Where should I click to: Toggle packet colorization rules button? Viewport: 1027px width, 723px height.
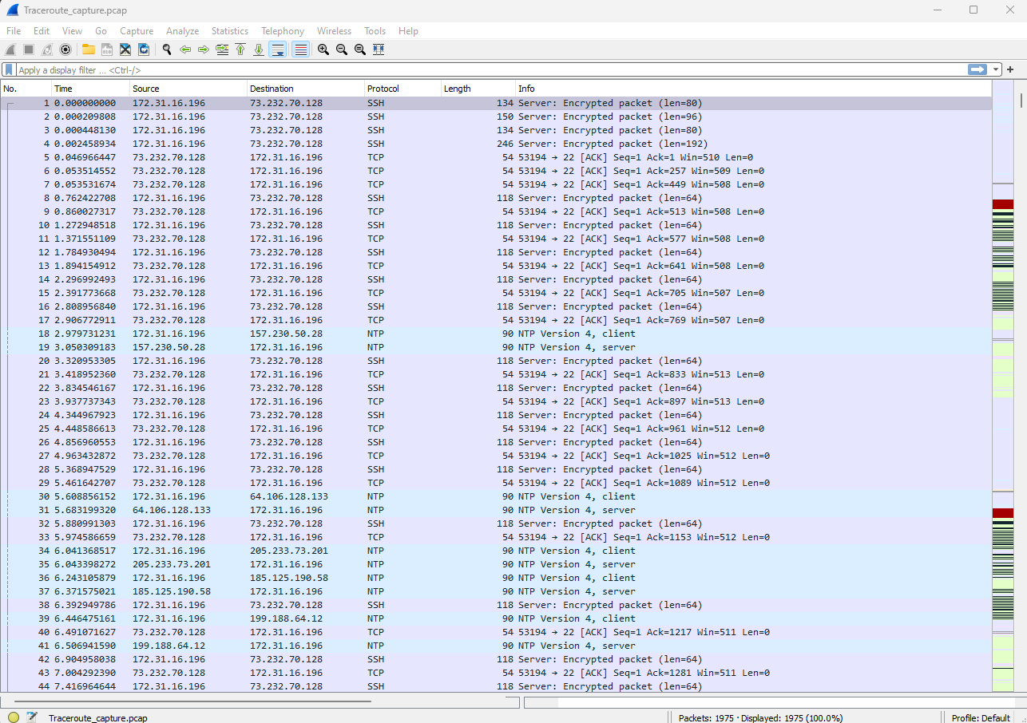(301, 49)
